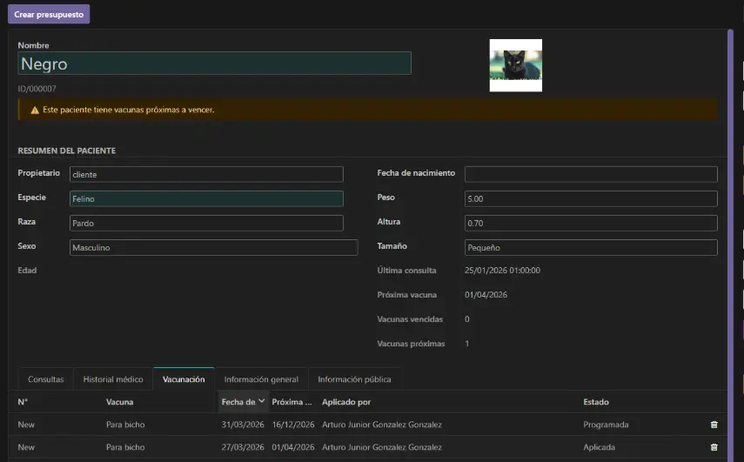The width and height of the screenshot is (744, 462).
Task: Edit the Altura field showing 0.70
Action: tap(590, 224)
